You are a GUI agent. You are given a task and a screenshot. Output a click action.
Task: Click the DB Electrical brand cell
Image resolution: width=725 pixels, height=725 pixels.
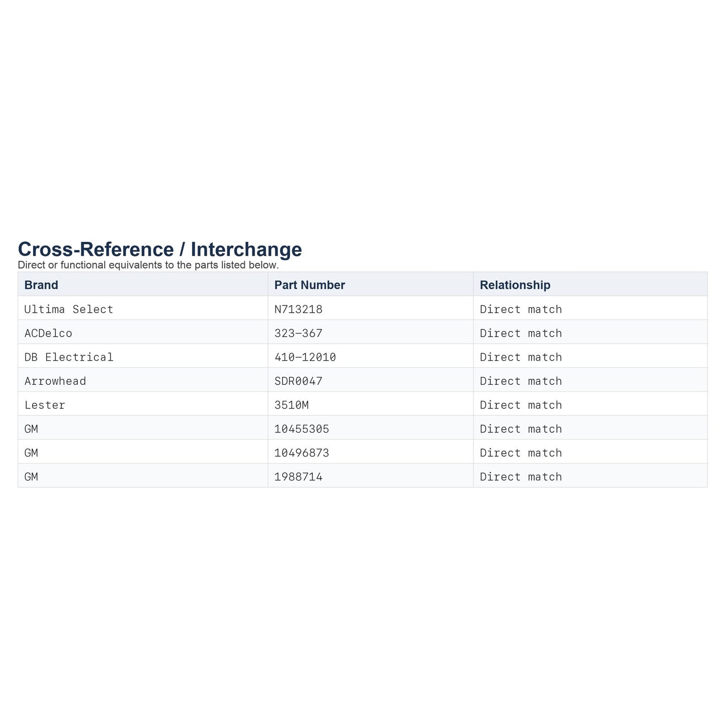[69, 357]
